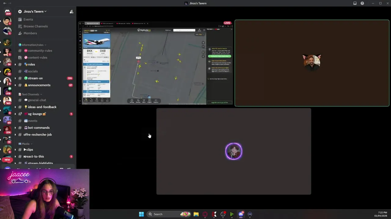
Task: Open the server with 10 unread badge
Action: [7, 71]
